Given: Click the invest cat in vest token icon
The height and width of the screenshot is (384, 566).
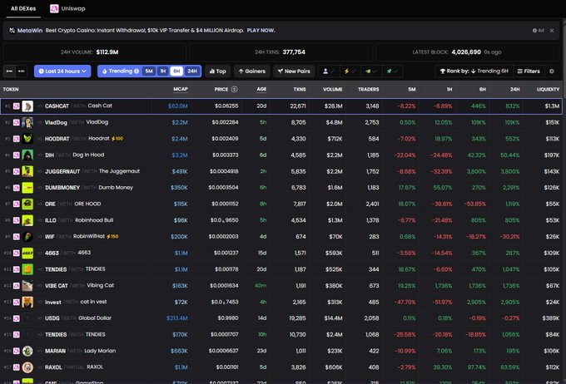Looking at the screenshot, I should [x=27, y=302].
